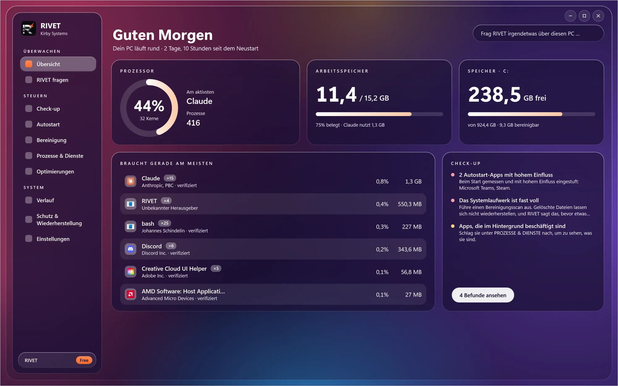Go to Prozesse & Dienste
This screenshot has height=386, width=618.
tap(58, 156)
